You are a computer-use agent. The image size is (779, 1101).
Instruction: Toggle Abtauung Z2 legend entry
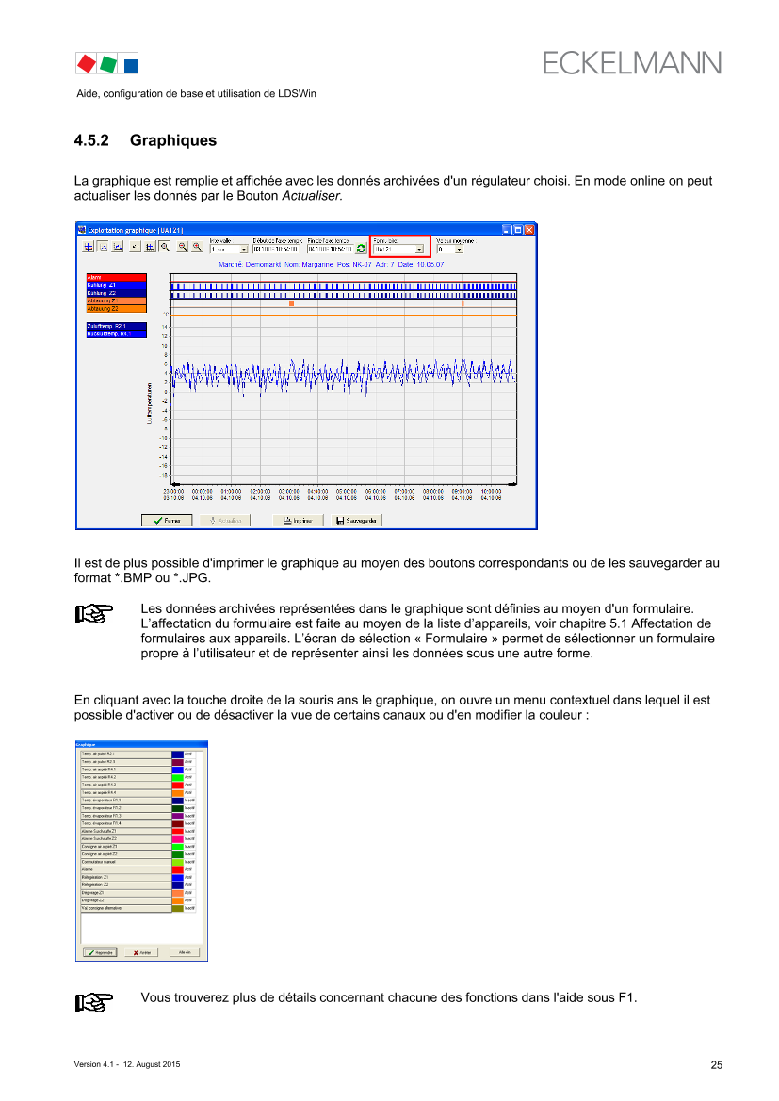pos(111,308)
